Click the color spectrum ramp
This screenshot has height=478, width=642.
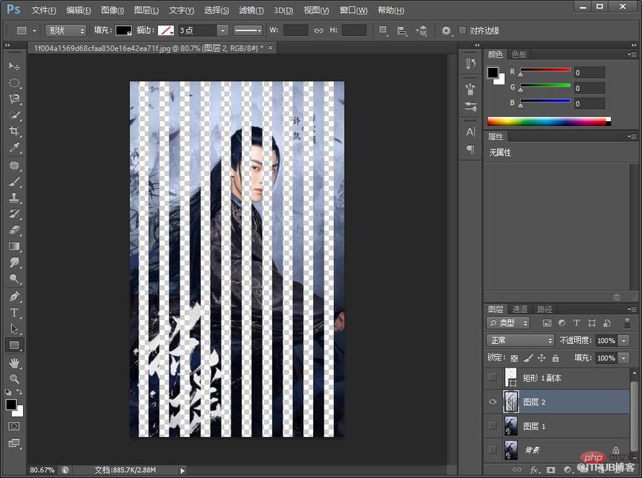tap(549, 121)
